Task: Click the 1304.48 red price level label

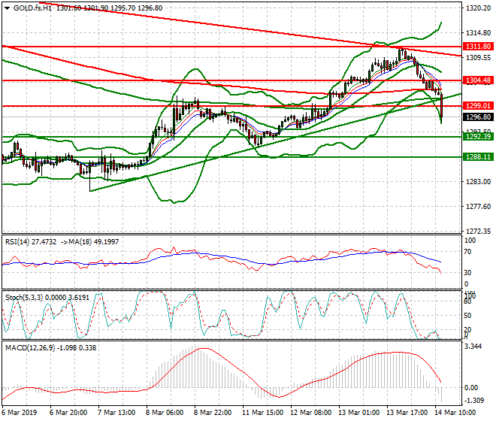Action: coord(478,80)
